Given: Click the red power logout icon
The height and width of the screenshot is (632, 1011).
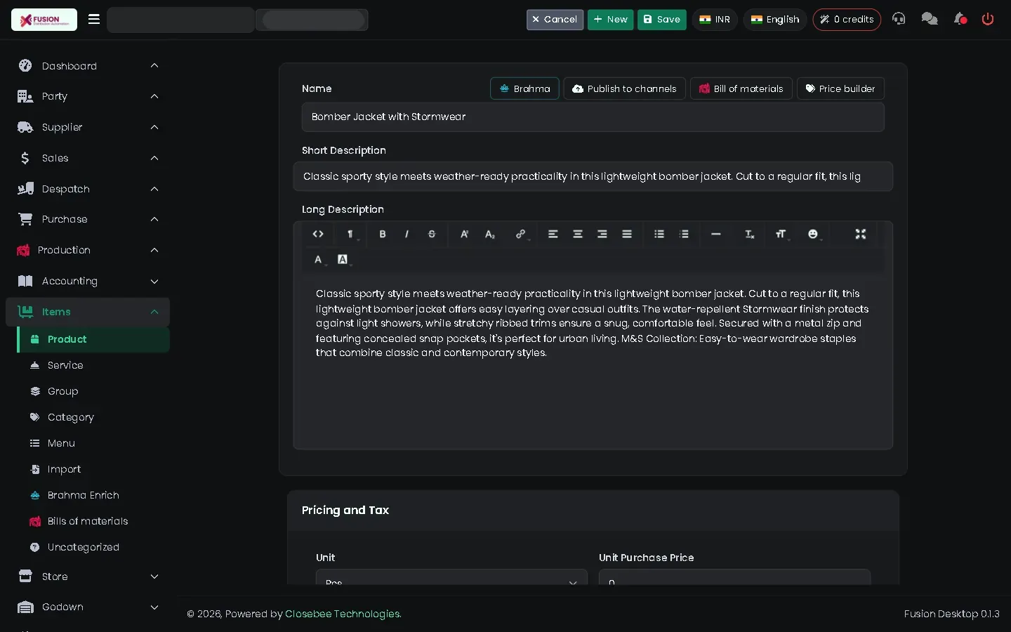Looking at the screenshot, I should [x=988, y=19].
